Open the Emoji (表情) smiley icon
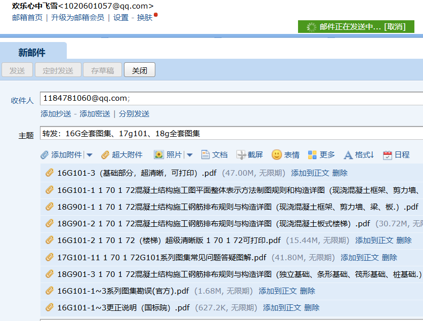 (276, 155)
